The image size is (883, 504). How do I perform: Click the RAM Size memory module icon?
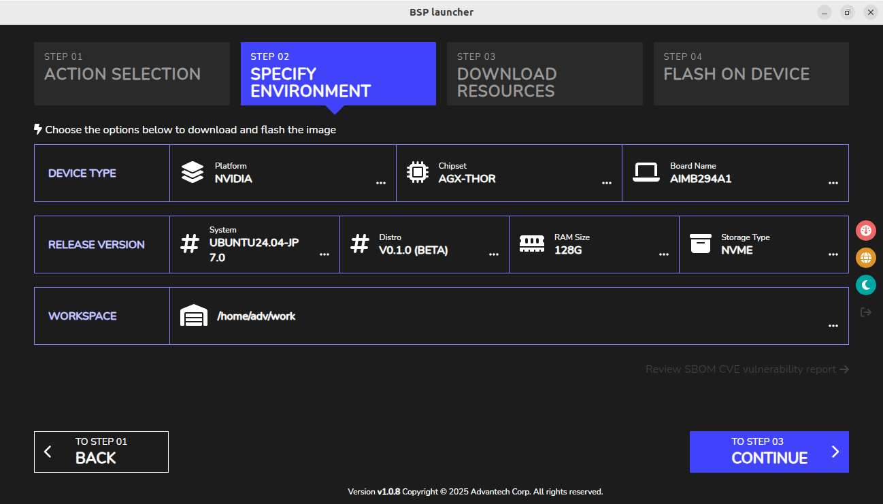tap(531, 244)
